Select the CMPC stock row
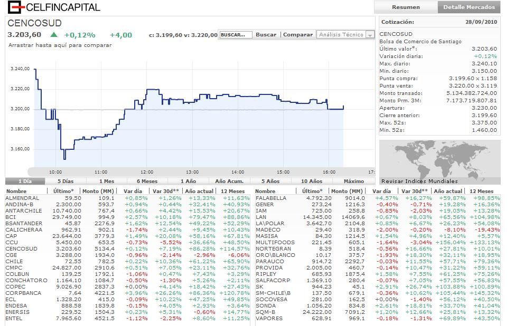The height and width of the screenshot is (326, 514). click(127, 268)
